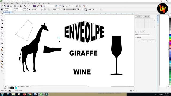Select the Parallel Dimension tool in the toolbox
The width and height of the screenshot is (171, 96).
tap(2, 47)
